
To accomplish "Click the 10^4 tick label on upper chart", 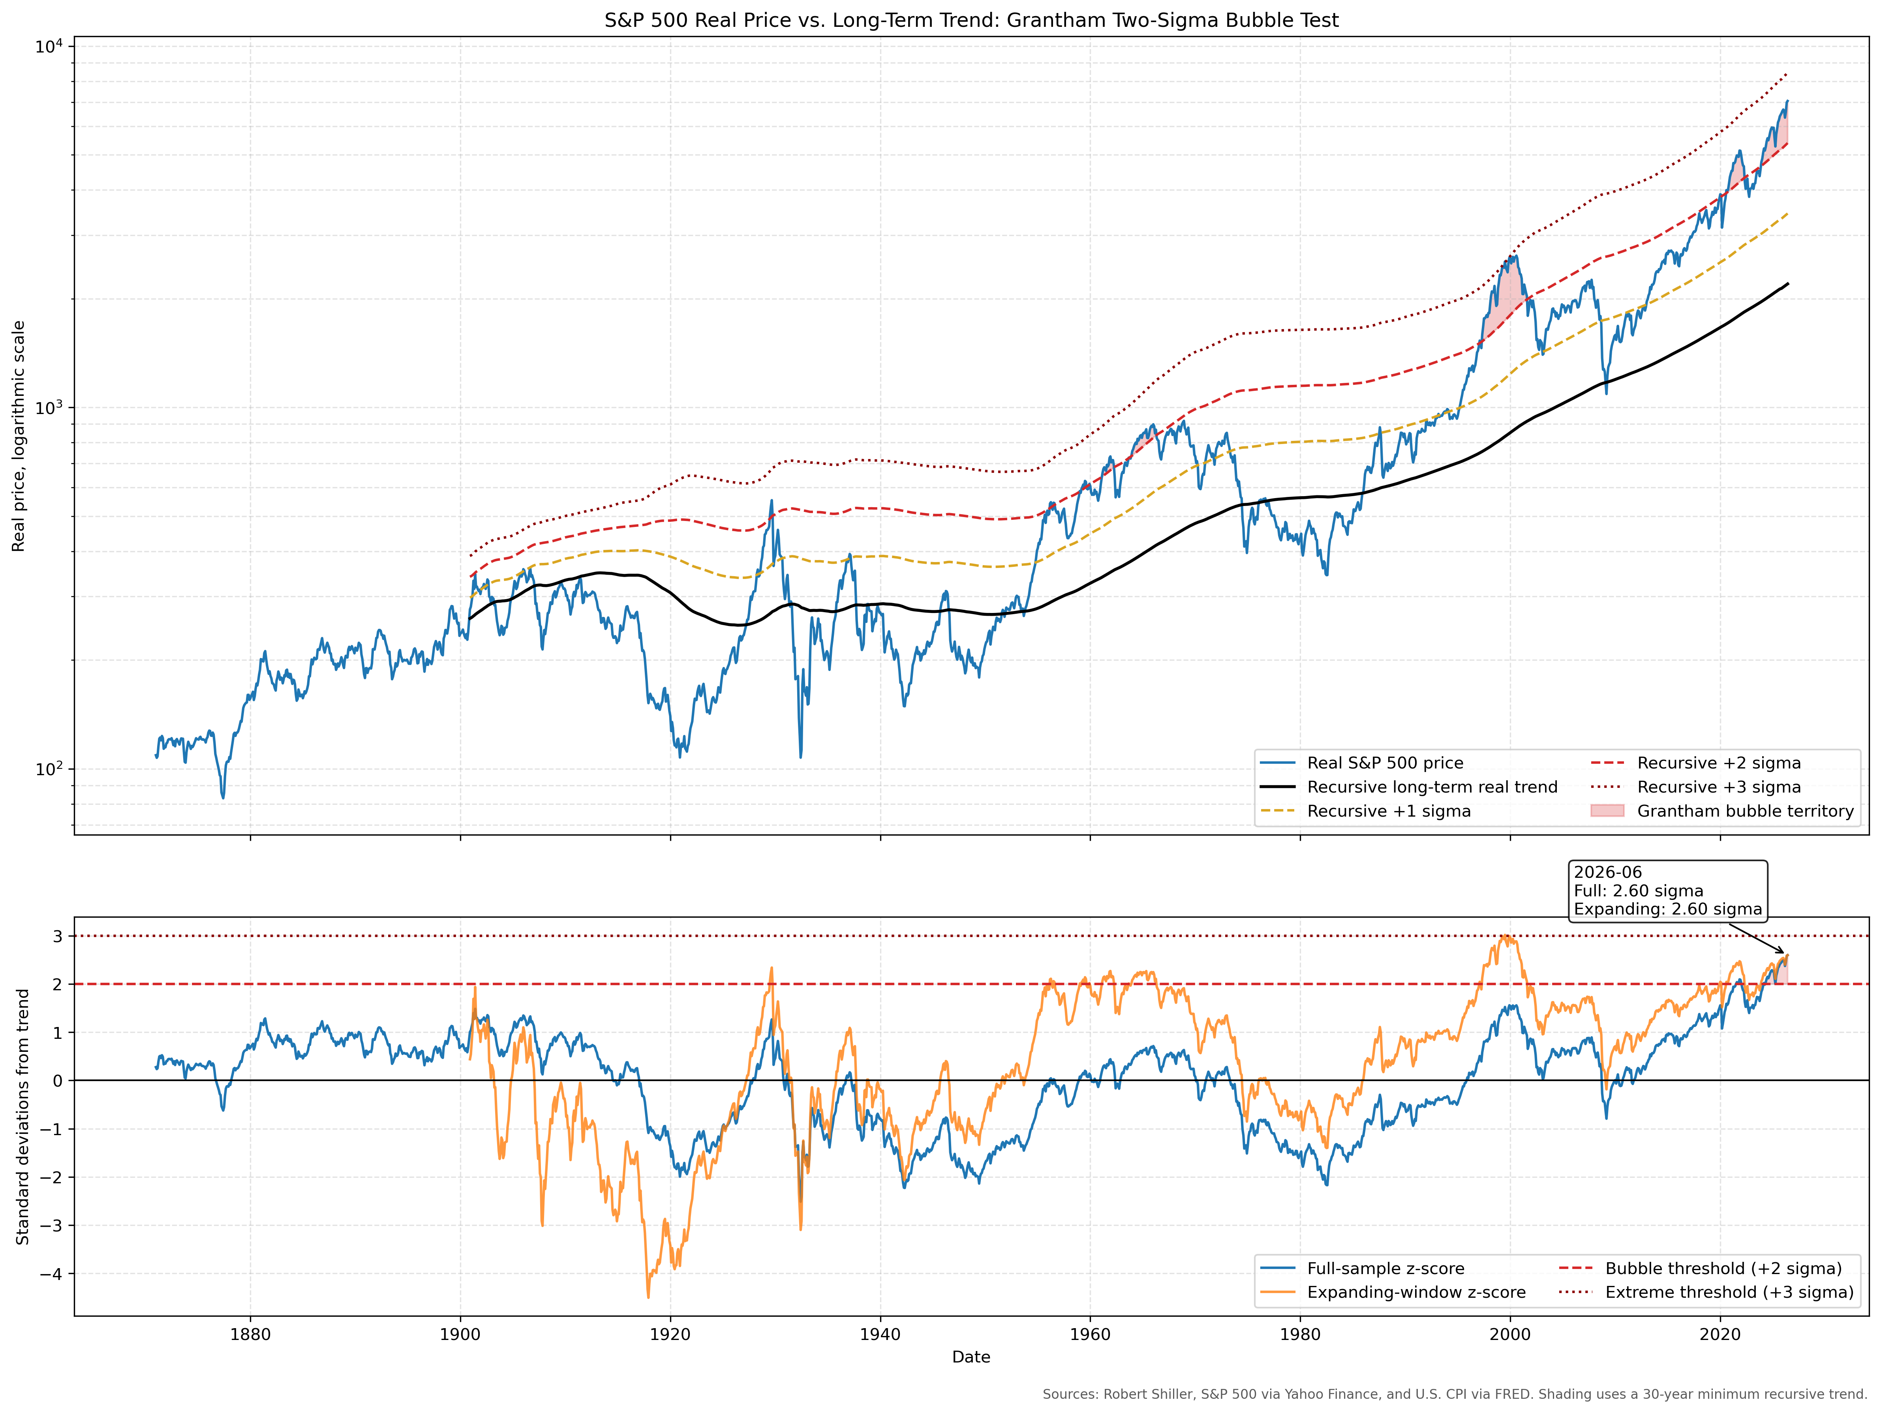I will coord(49,46).
